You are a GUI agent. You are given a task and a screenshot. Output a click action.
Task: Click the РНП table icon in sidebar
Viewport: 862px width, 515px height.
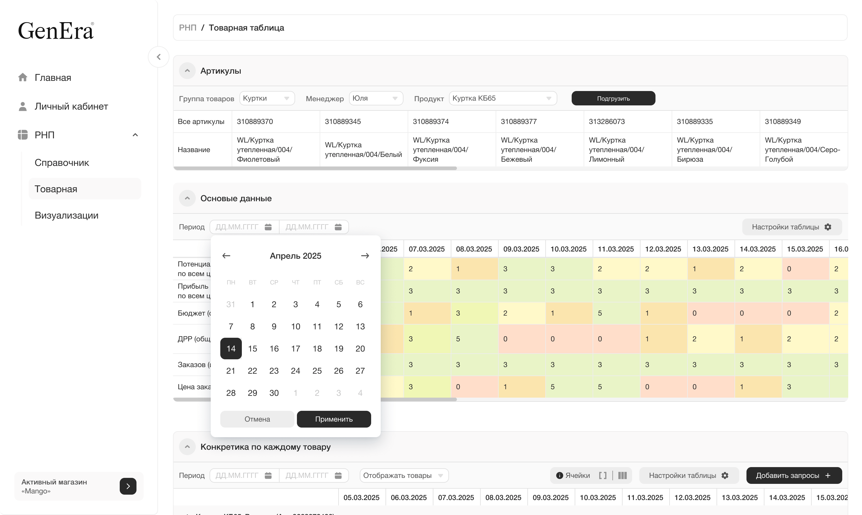click(x=23, y=135)
